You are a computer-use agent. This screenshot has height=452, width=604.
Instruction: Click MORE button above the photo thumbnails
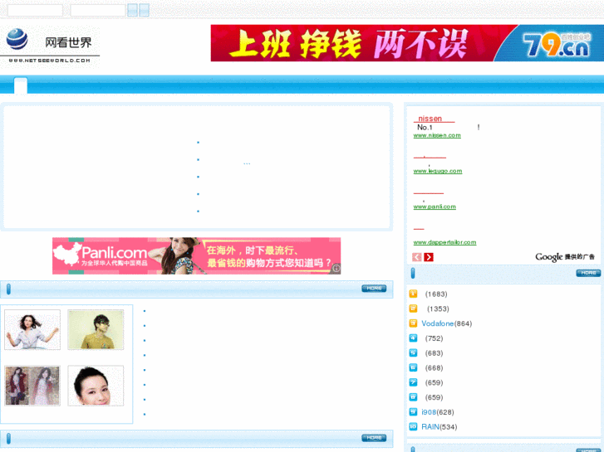pos(374,288)
